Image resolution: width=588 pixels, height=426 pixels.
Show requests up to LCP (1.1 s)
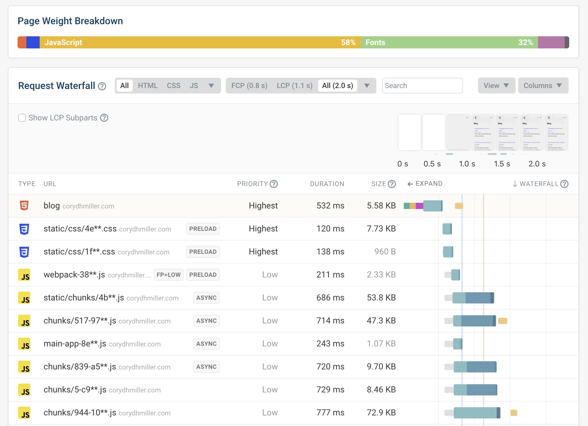point(295,86)
